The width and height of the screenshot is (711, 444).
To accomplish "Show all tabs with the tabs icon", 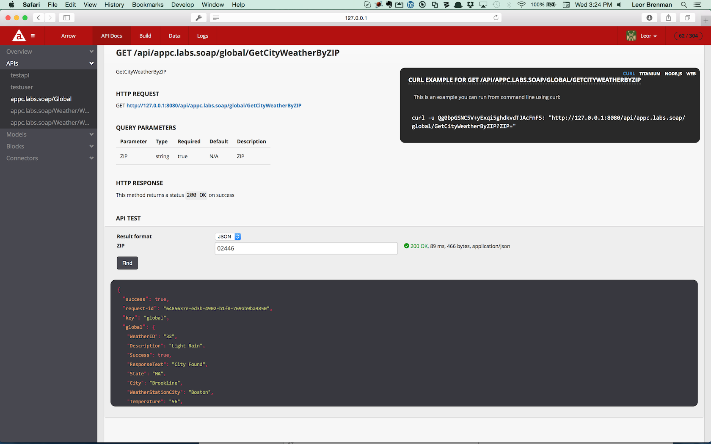I will (687, 18).
